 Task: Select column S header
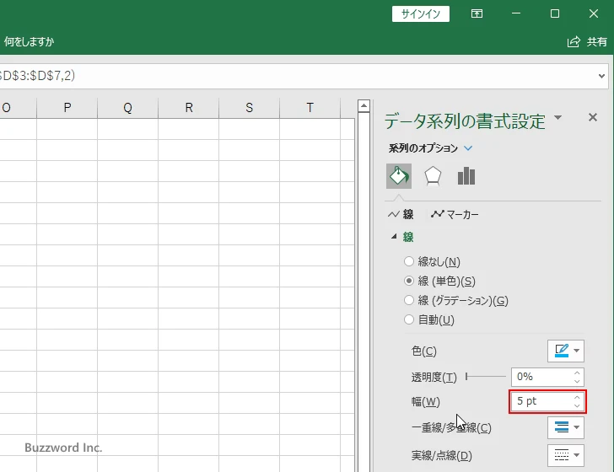point(249,108)
